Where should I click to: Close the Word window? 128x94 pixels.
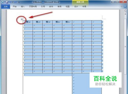(x=123, y=2)
